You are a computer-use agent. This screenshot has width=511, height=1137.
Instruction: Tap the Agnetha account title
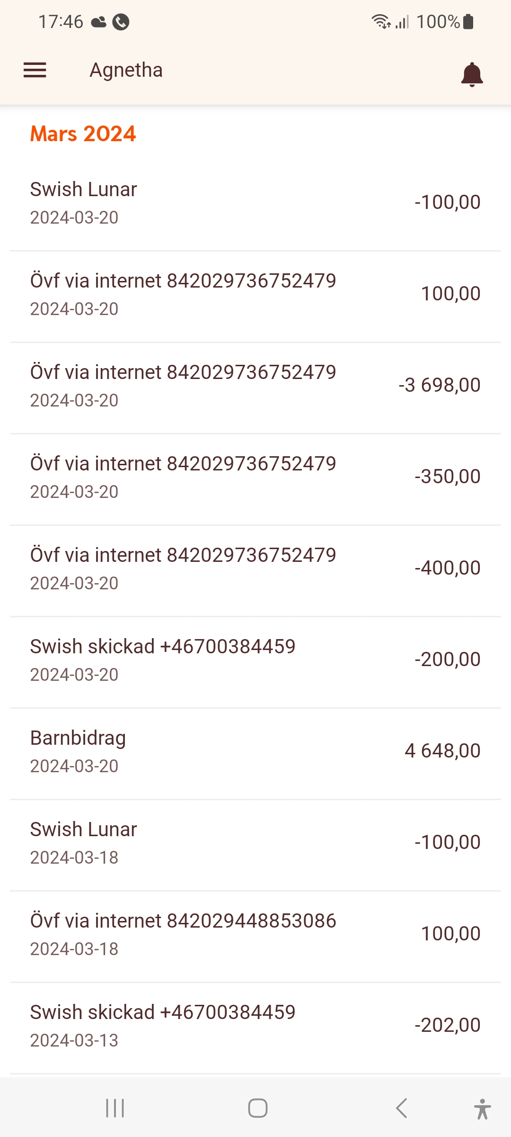pos(126,70)
